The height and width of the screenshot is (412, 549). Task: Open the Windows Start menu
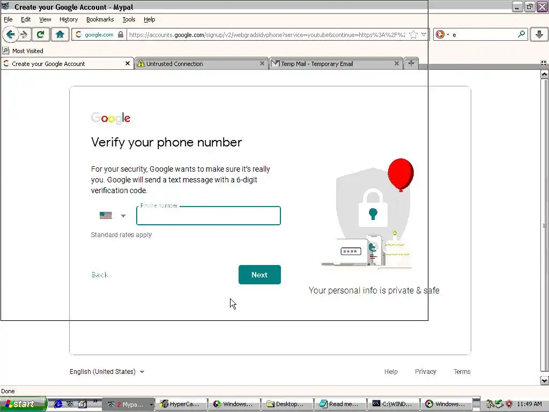coord(23,404)
